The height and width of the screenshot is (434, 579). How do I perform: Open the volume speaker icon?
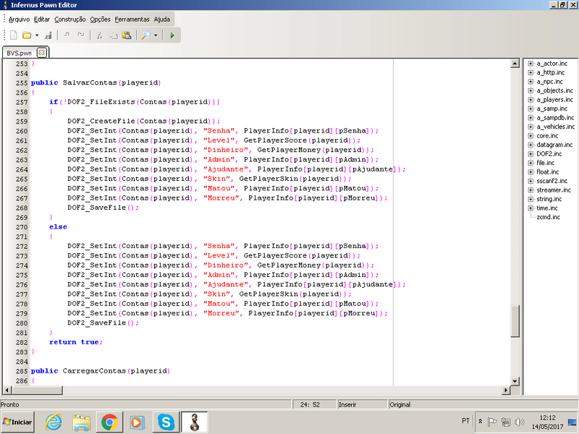tap(520, 422)
